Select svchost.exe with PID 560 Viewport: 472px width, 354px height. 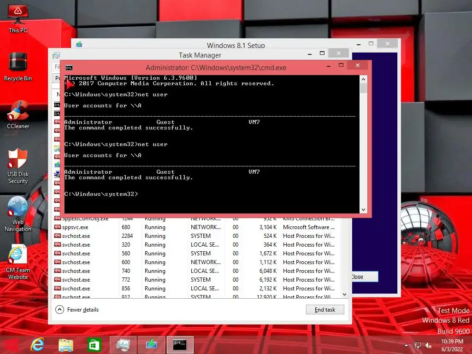click(x=197, y=254)
